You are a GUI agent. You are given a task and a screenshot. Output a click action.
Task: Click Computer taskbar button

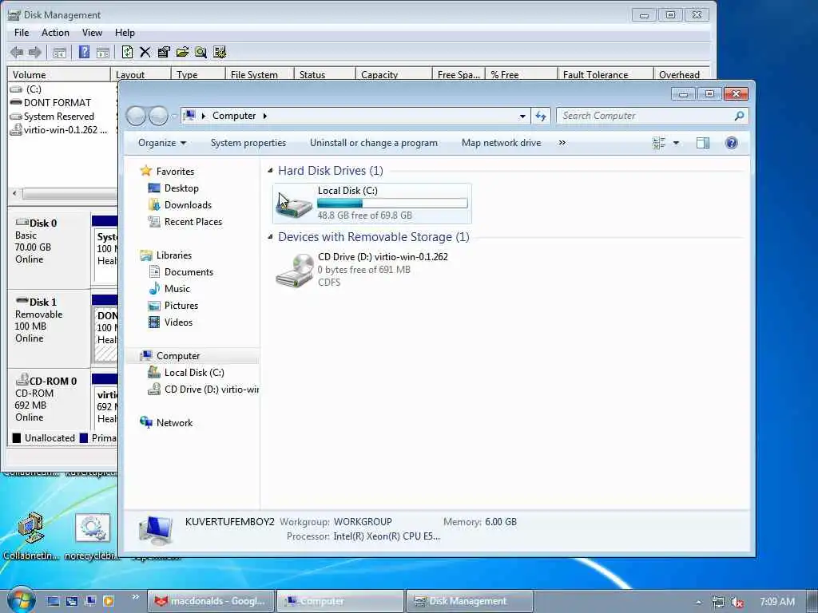point(340,601)
